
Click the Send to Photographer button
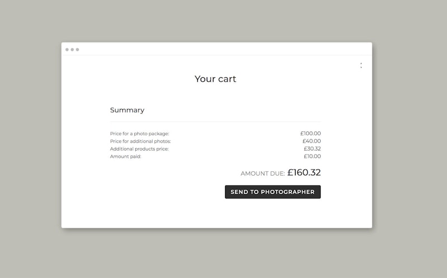click(x=273, y=192)
